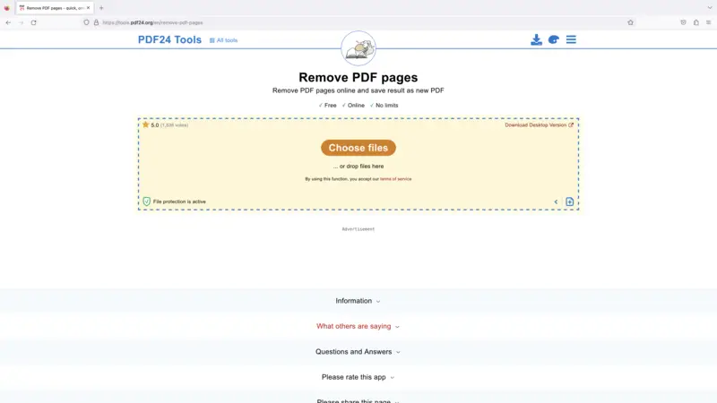Select the Remove PDF pages browser tab
Screen dimensions: 717x403
(55, 8)
